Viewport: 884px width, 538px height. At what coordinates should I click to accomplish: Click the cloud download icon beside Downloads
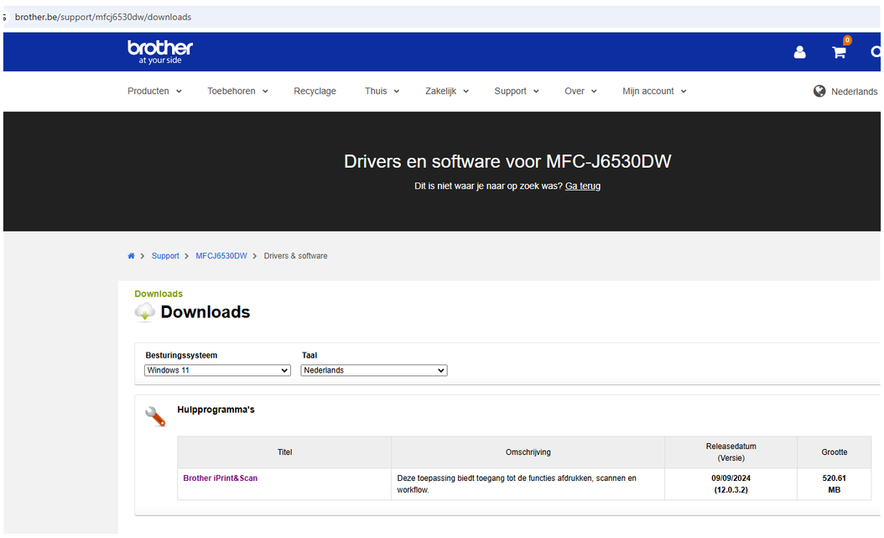pos(144,312)
